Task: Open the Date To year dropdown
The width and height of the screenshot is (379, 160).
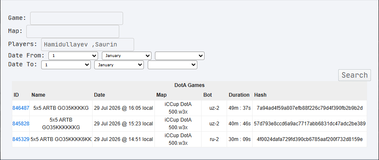Action: (x=172, y=65)
